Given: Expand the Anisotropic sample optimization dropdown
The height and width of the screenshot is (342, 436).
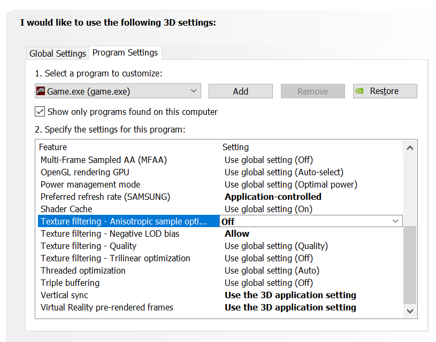Looking at the screenshot, I should click(x=395, y=221).
